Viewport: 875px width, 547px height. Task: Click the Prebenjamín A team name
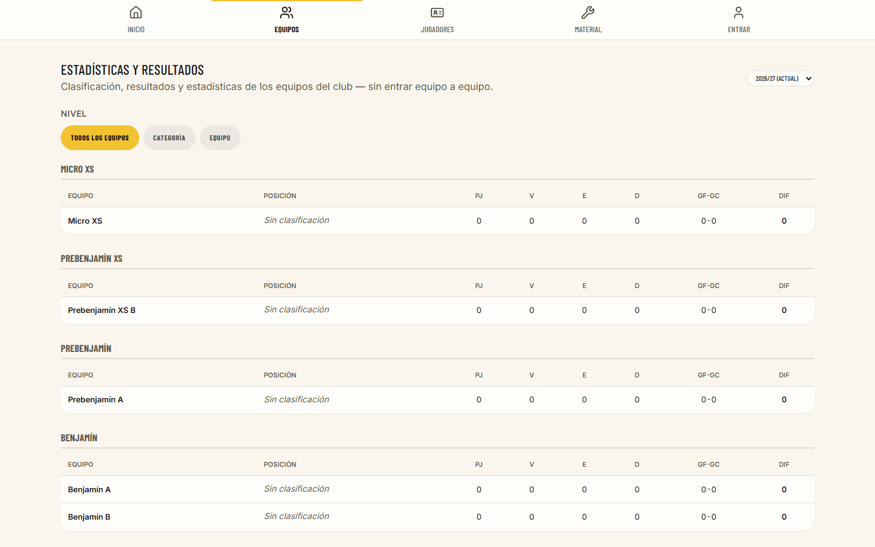coord(95,399)
